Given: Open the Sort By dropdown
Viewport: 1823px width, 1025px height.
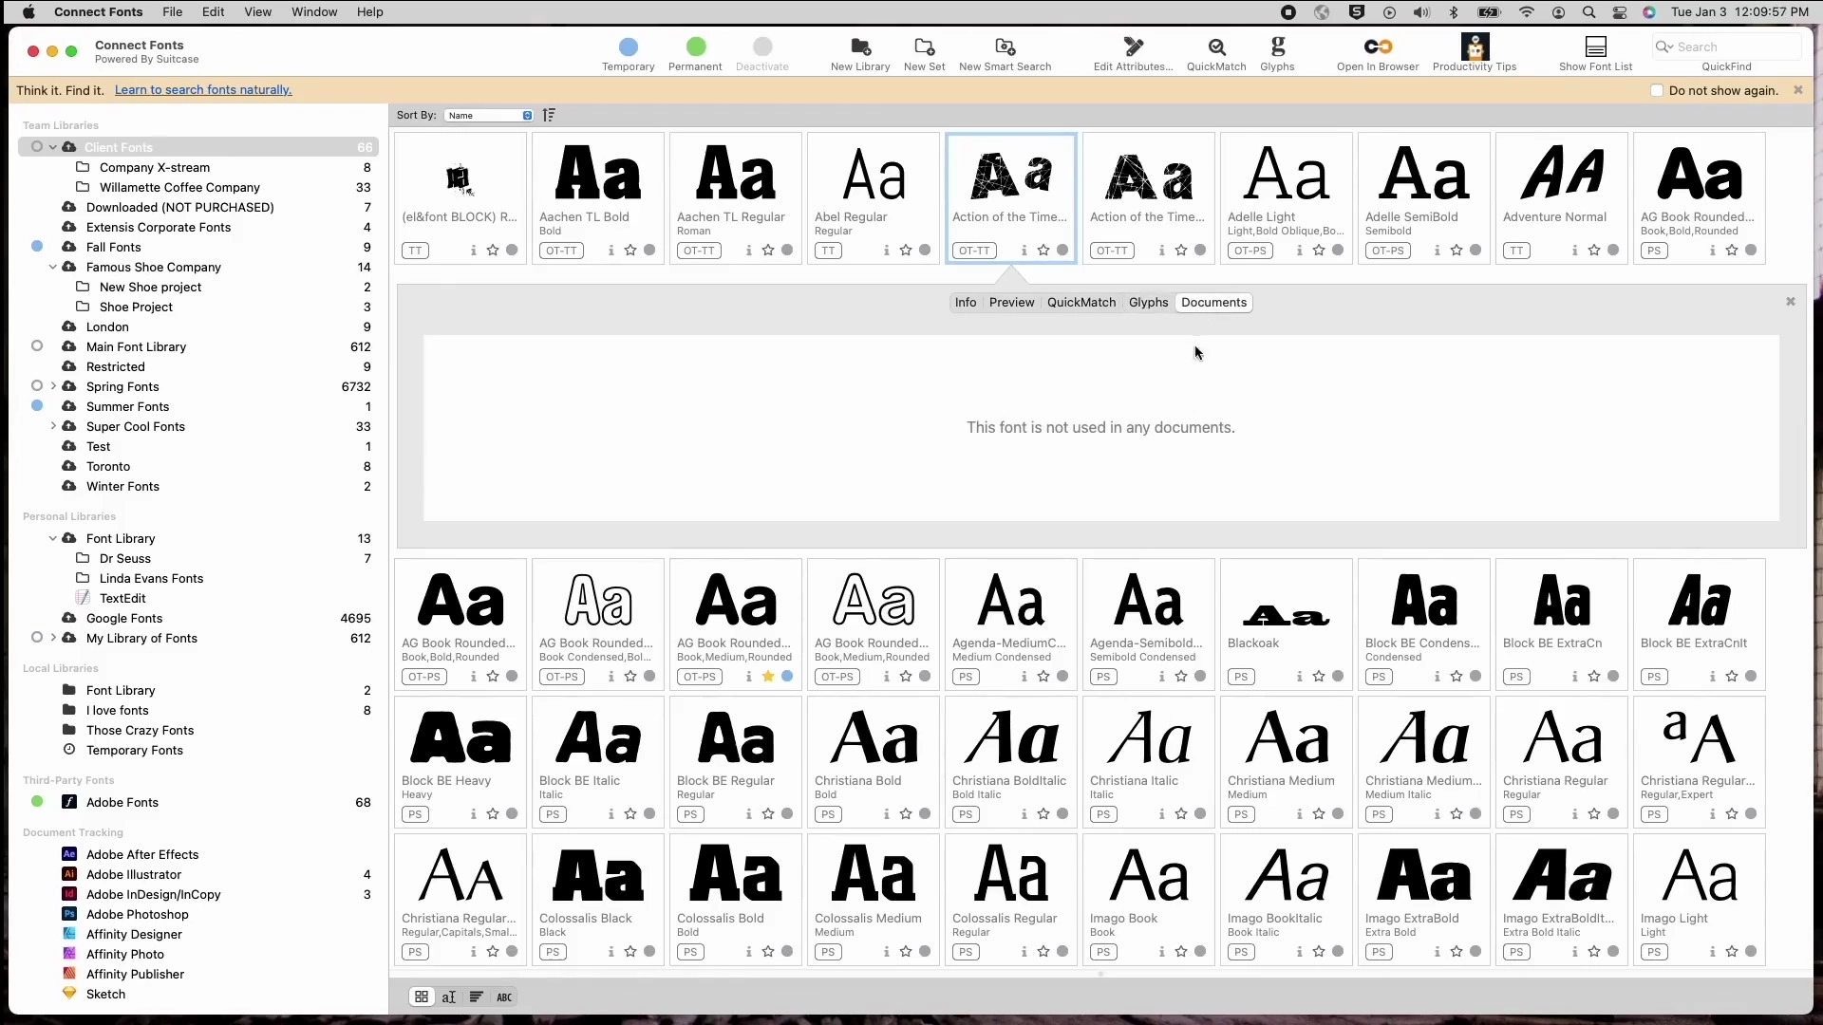Looking at the screenshot, I should (488, 115).
